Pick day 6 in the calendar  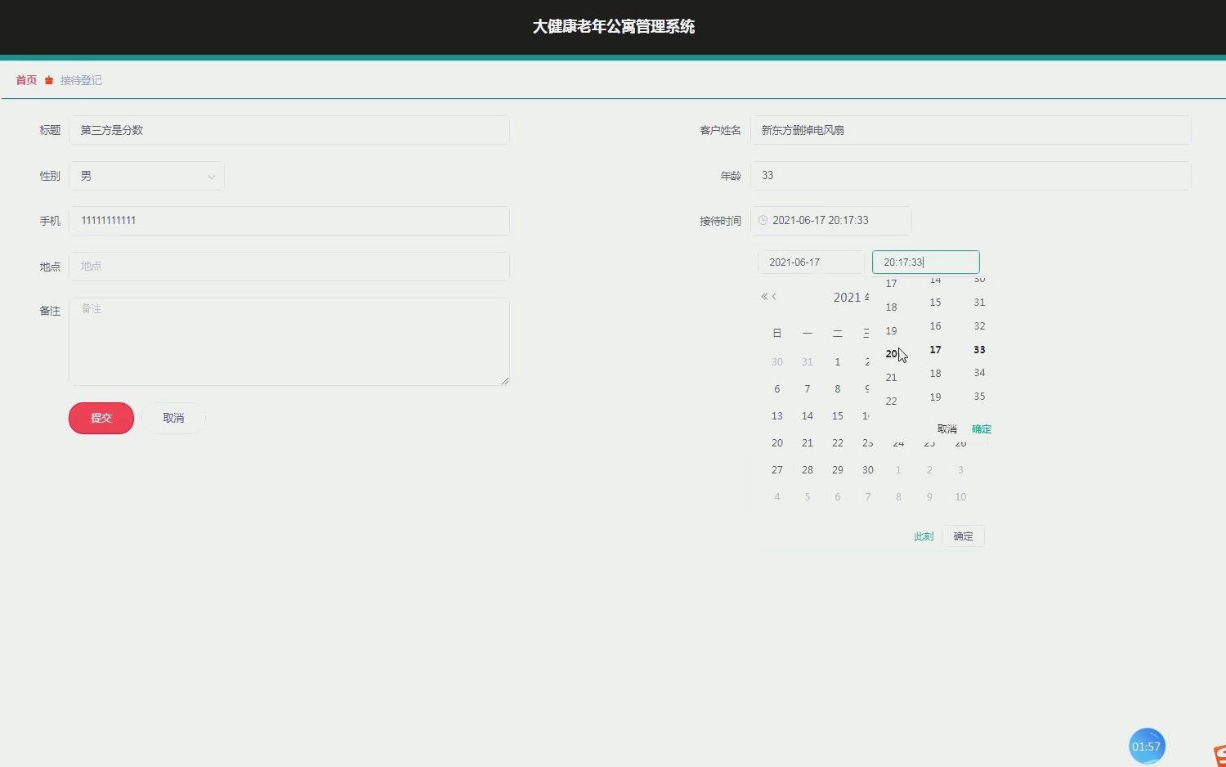(x=776, y=389)
